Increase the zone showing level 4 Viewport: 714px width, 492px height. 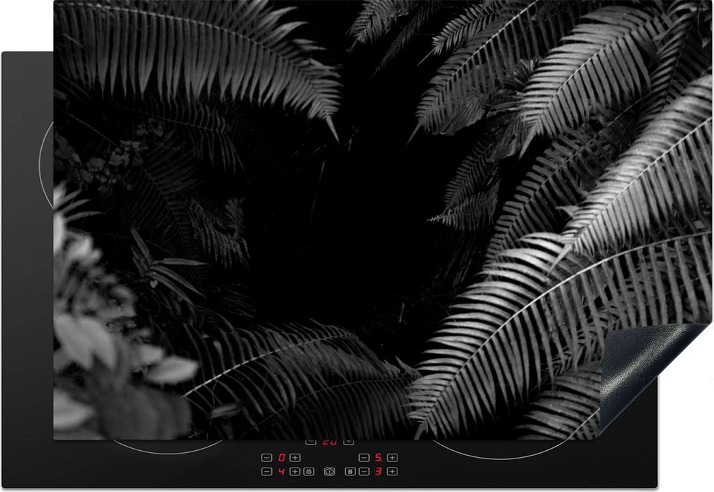tap(295, 472)
